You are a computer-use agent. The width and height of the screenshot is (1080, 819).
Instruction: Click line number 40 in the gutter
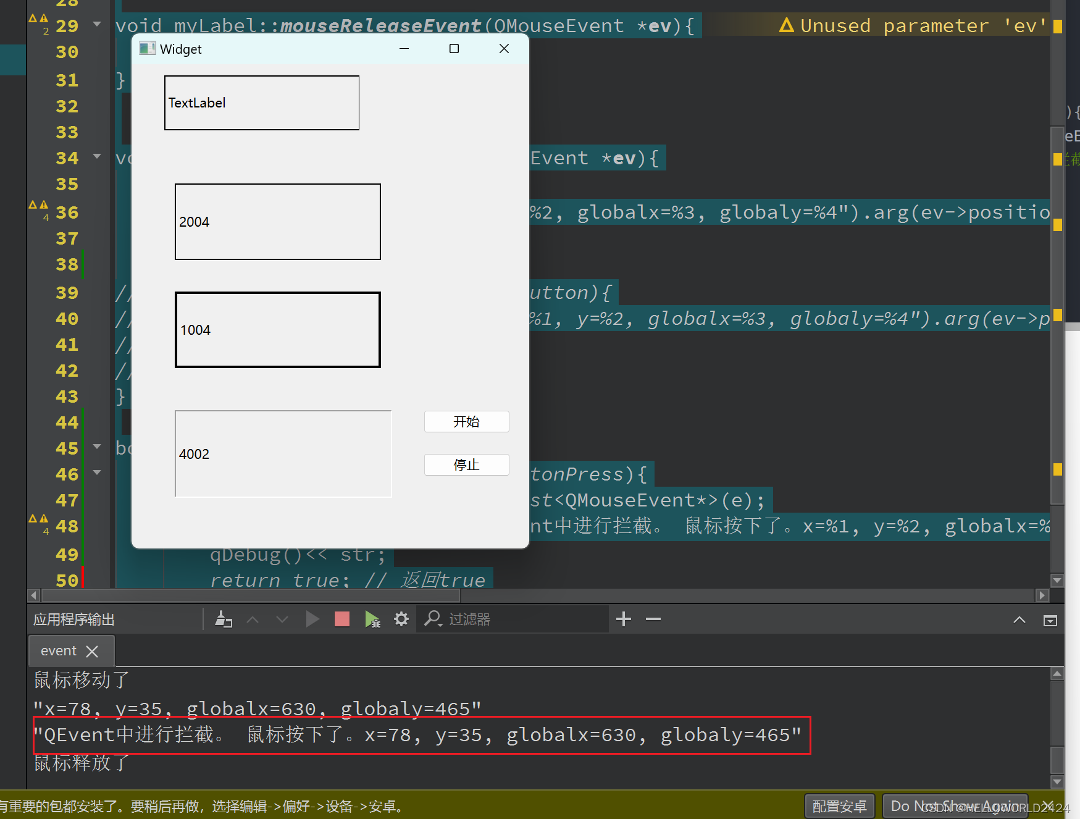click(x=67, y=319)
